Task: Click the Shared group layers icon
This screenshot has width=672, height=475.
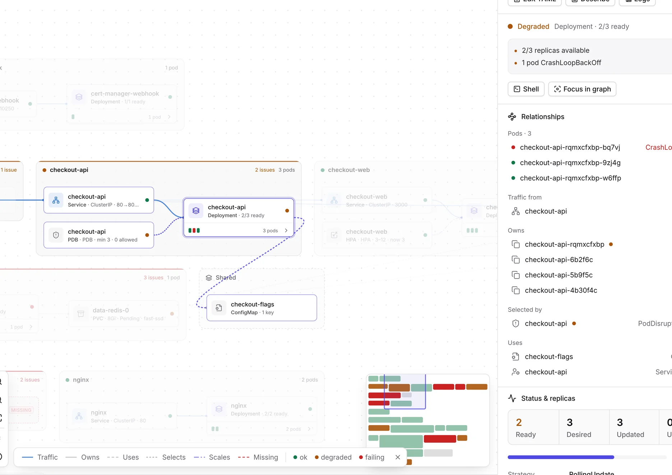Action: click(x=209, y=278)
